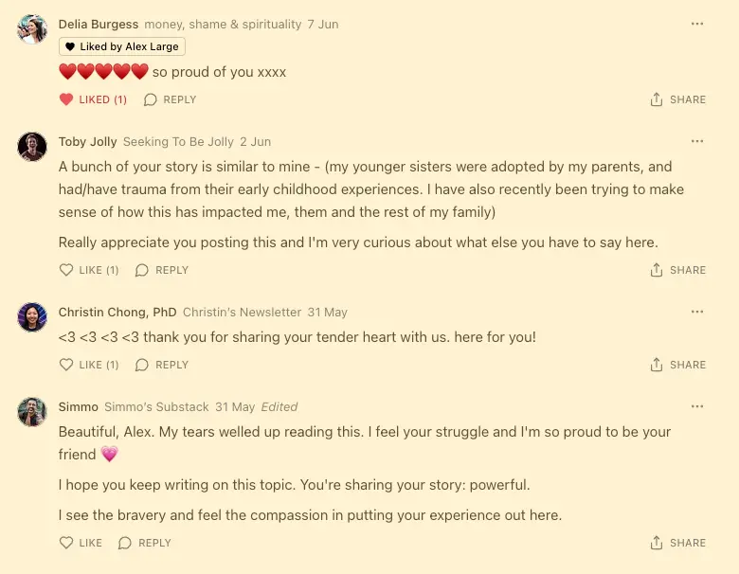Screen dimensions: 739x574
Task: Open 'money, shame & spirituality' publication link
Action: coord(223,24)
